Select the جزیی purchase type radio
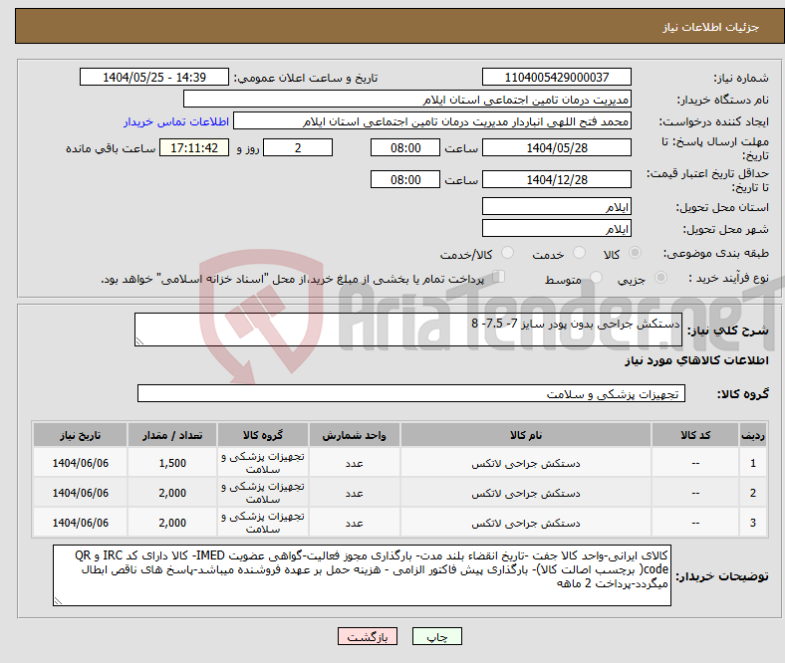785x663 pixels. (660, 277)
